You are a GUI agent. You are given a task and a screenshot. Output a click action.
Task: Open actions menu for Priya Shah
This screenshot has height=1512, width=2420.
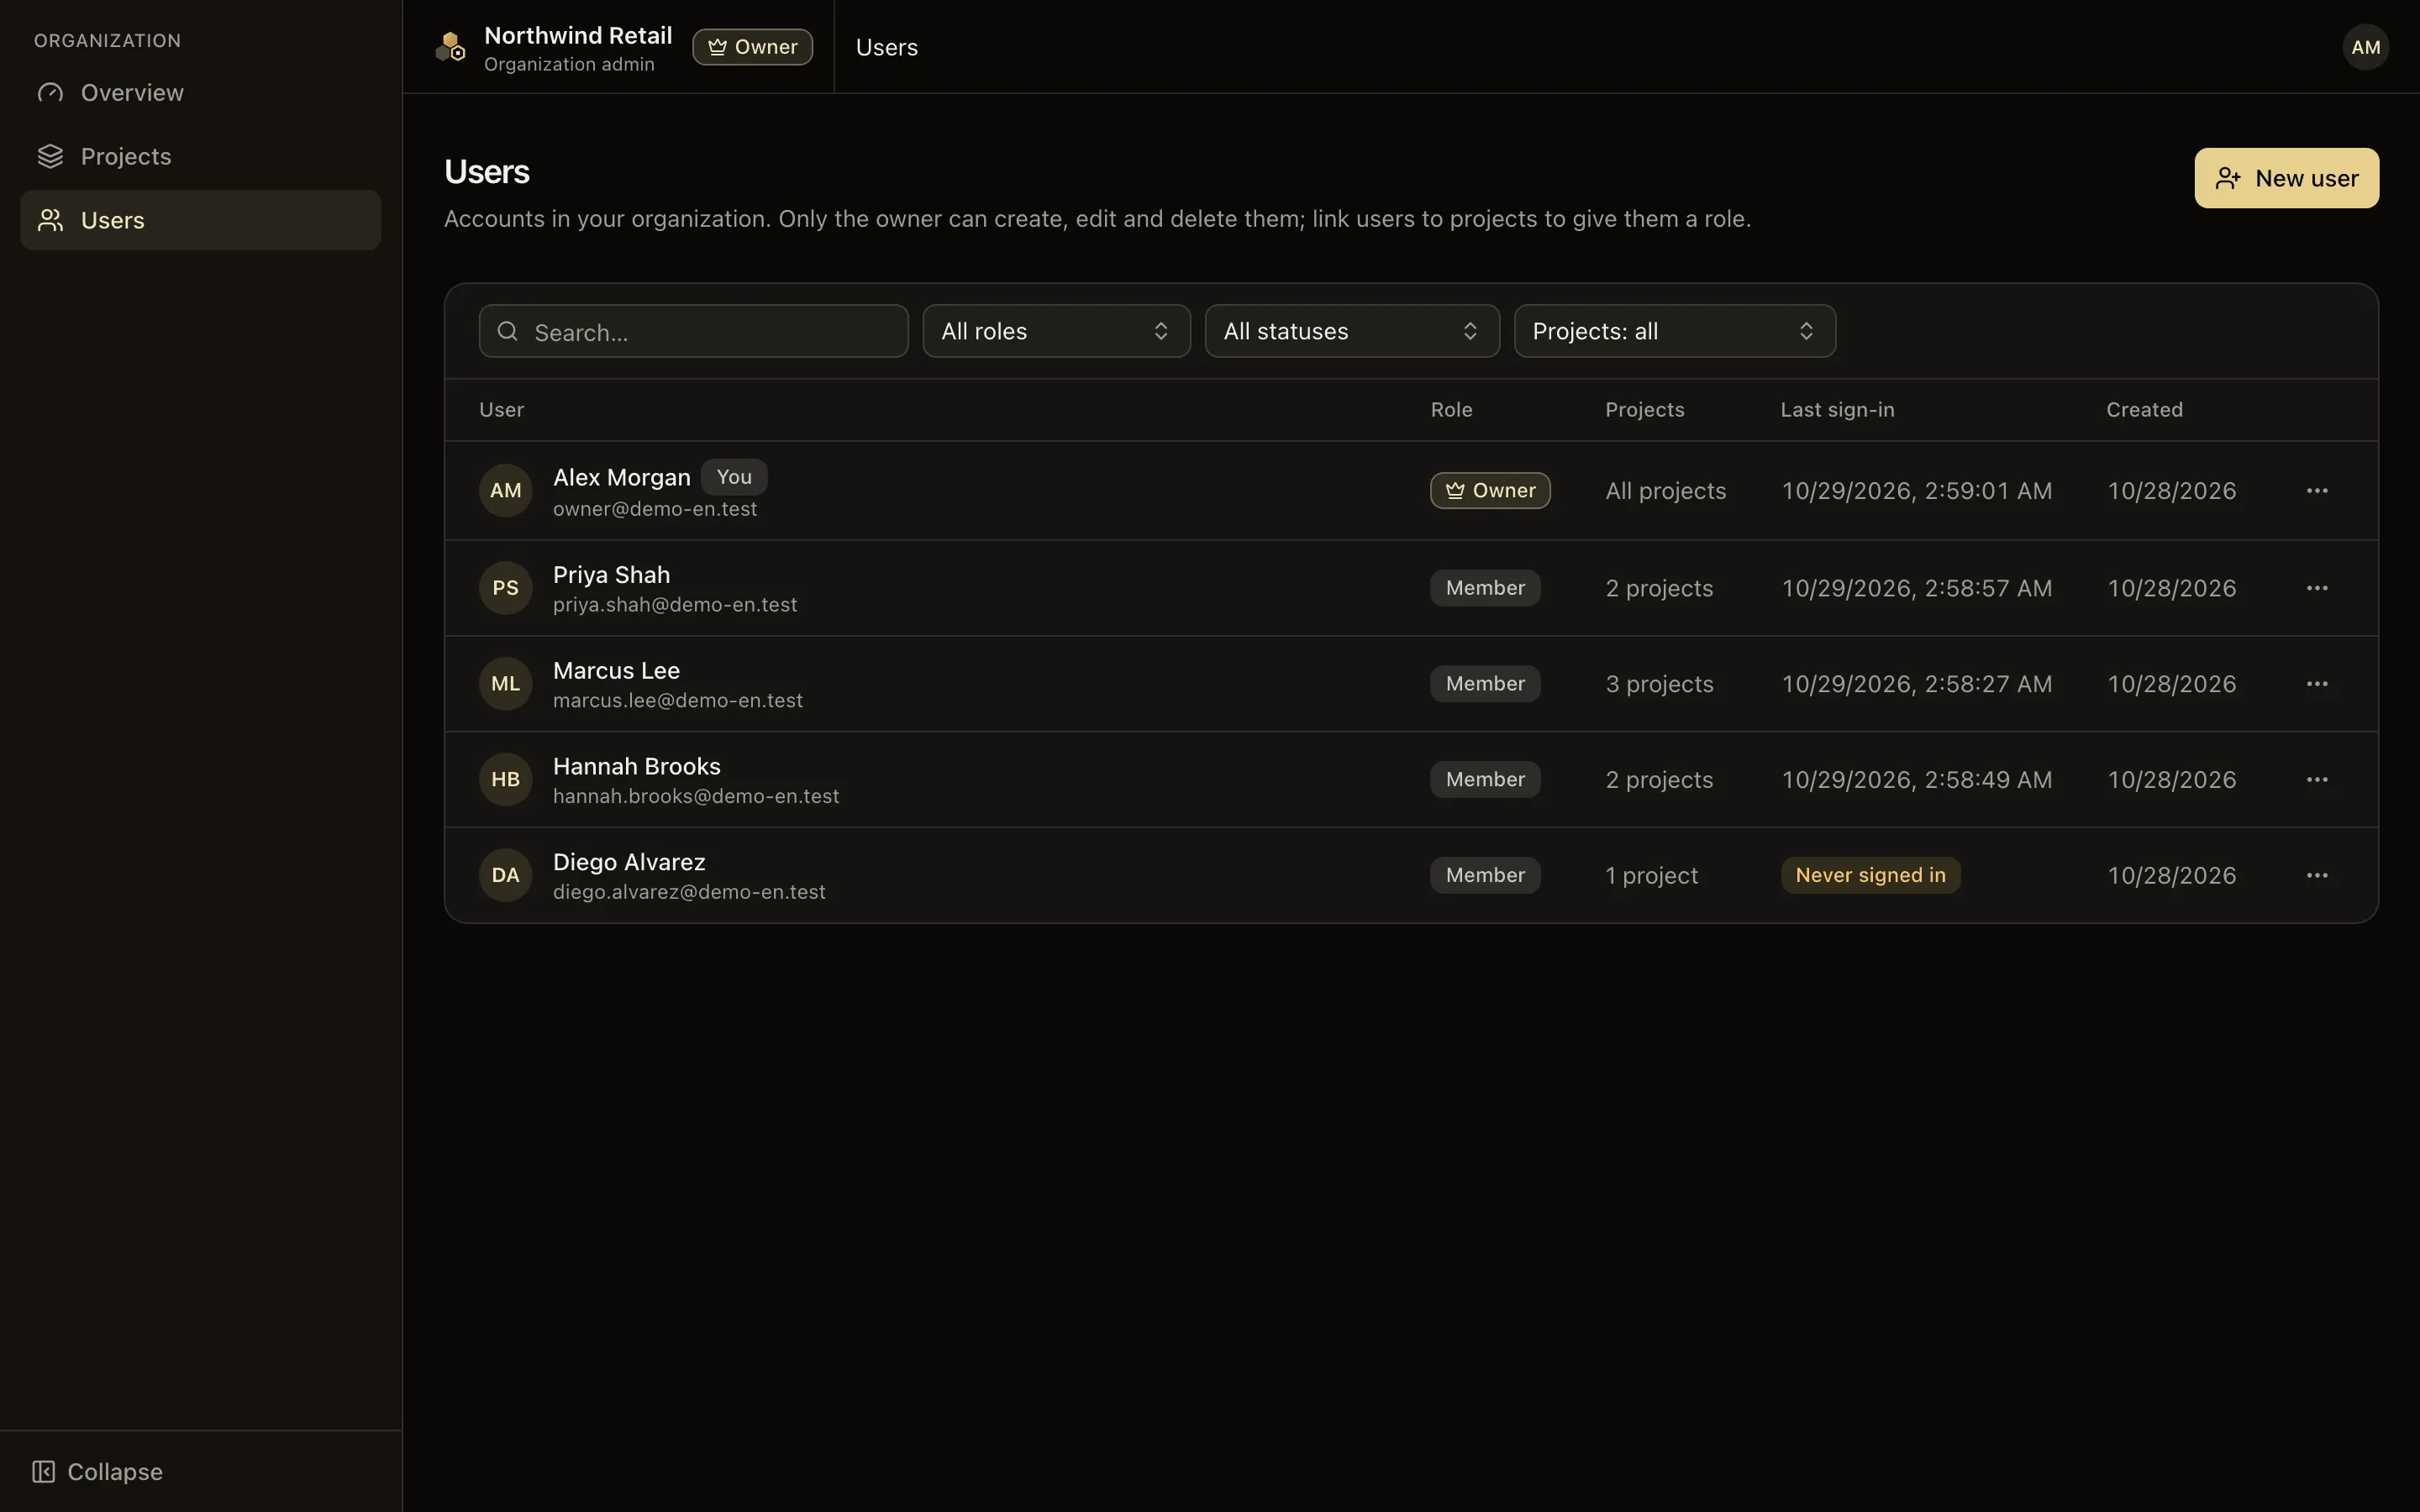coord(2317,588)
